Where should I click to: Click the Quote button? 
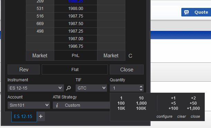coord(196,12)
